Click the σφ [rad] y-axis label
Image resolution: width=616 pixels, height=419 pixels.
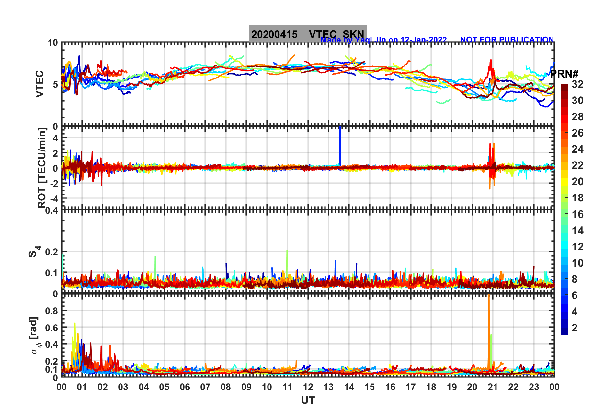tap(35, 336)
